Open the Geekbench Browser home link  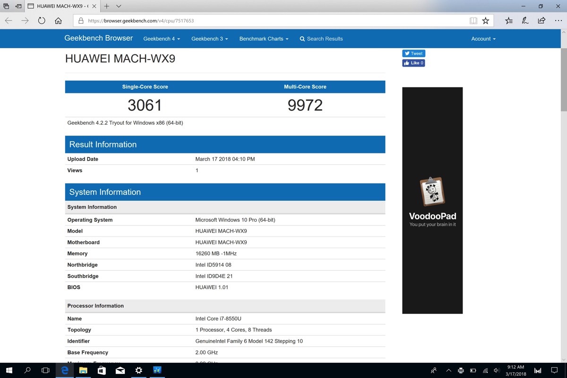click(x=99, y=38)
